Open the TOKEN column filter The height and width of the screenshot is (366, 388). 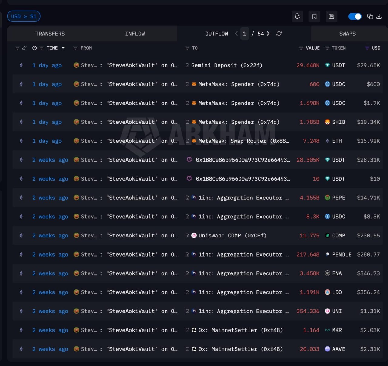pyautogui.click(x=327, y=48)
